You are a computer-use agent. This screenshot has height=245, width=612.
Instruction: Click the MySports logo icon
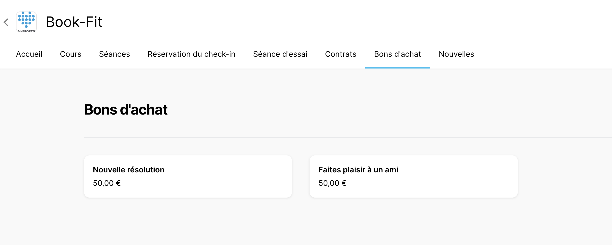pyautogui.click(x=26, y=22)
